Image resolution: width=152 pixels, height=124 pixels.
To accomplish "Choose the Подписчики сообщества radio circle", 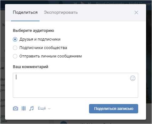I will tap(15, 48).
